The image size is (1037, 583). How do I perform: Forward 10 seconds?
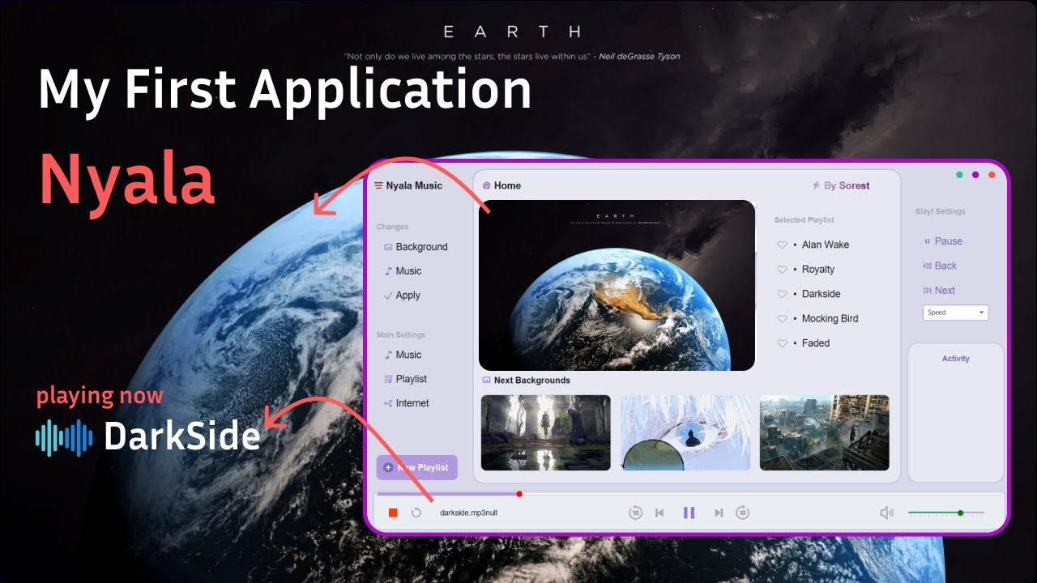(742, 513)
